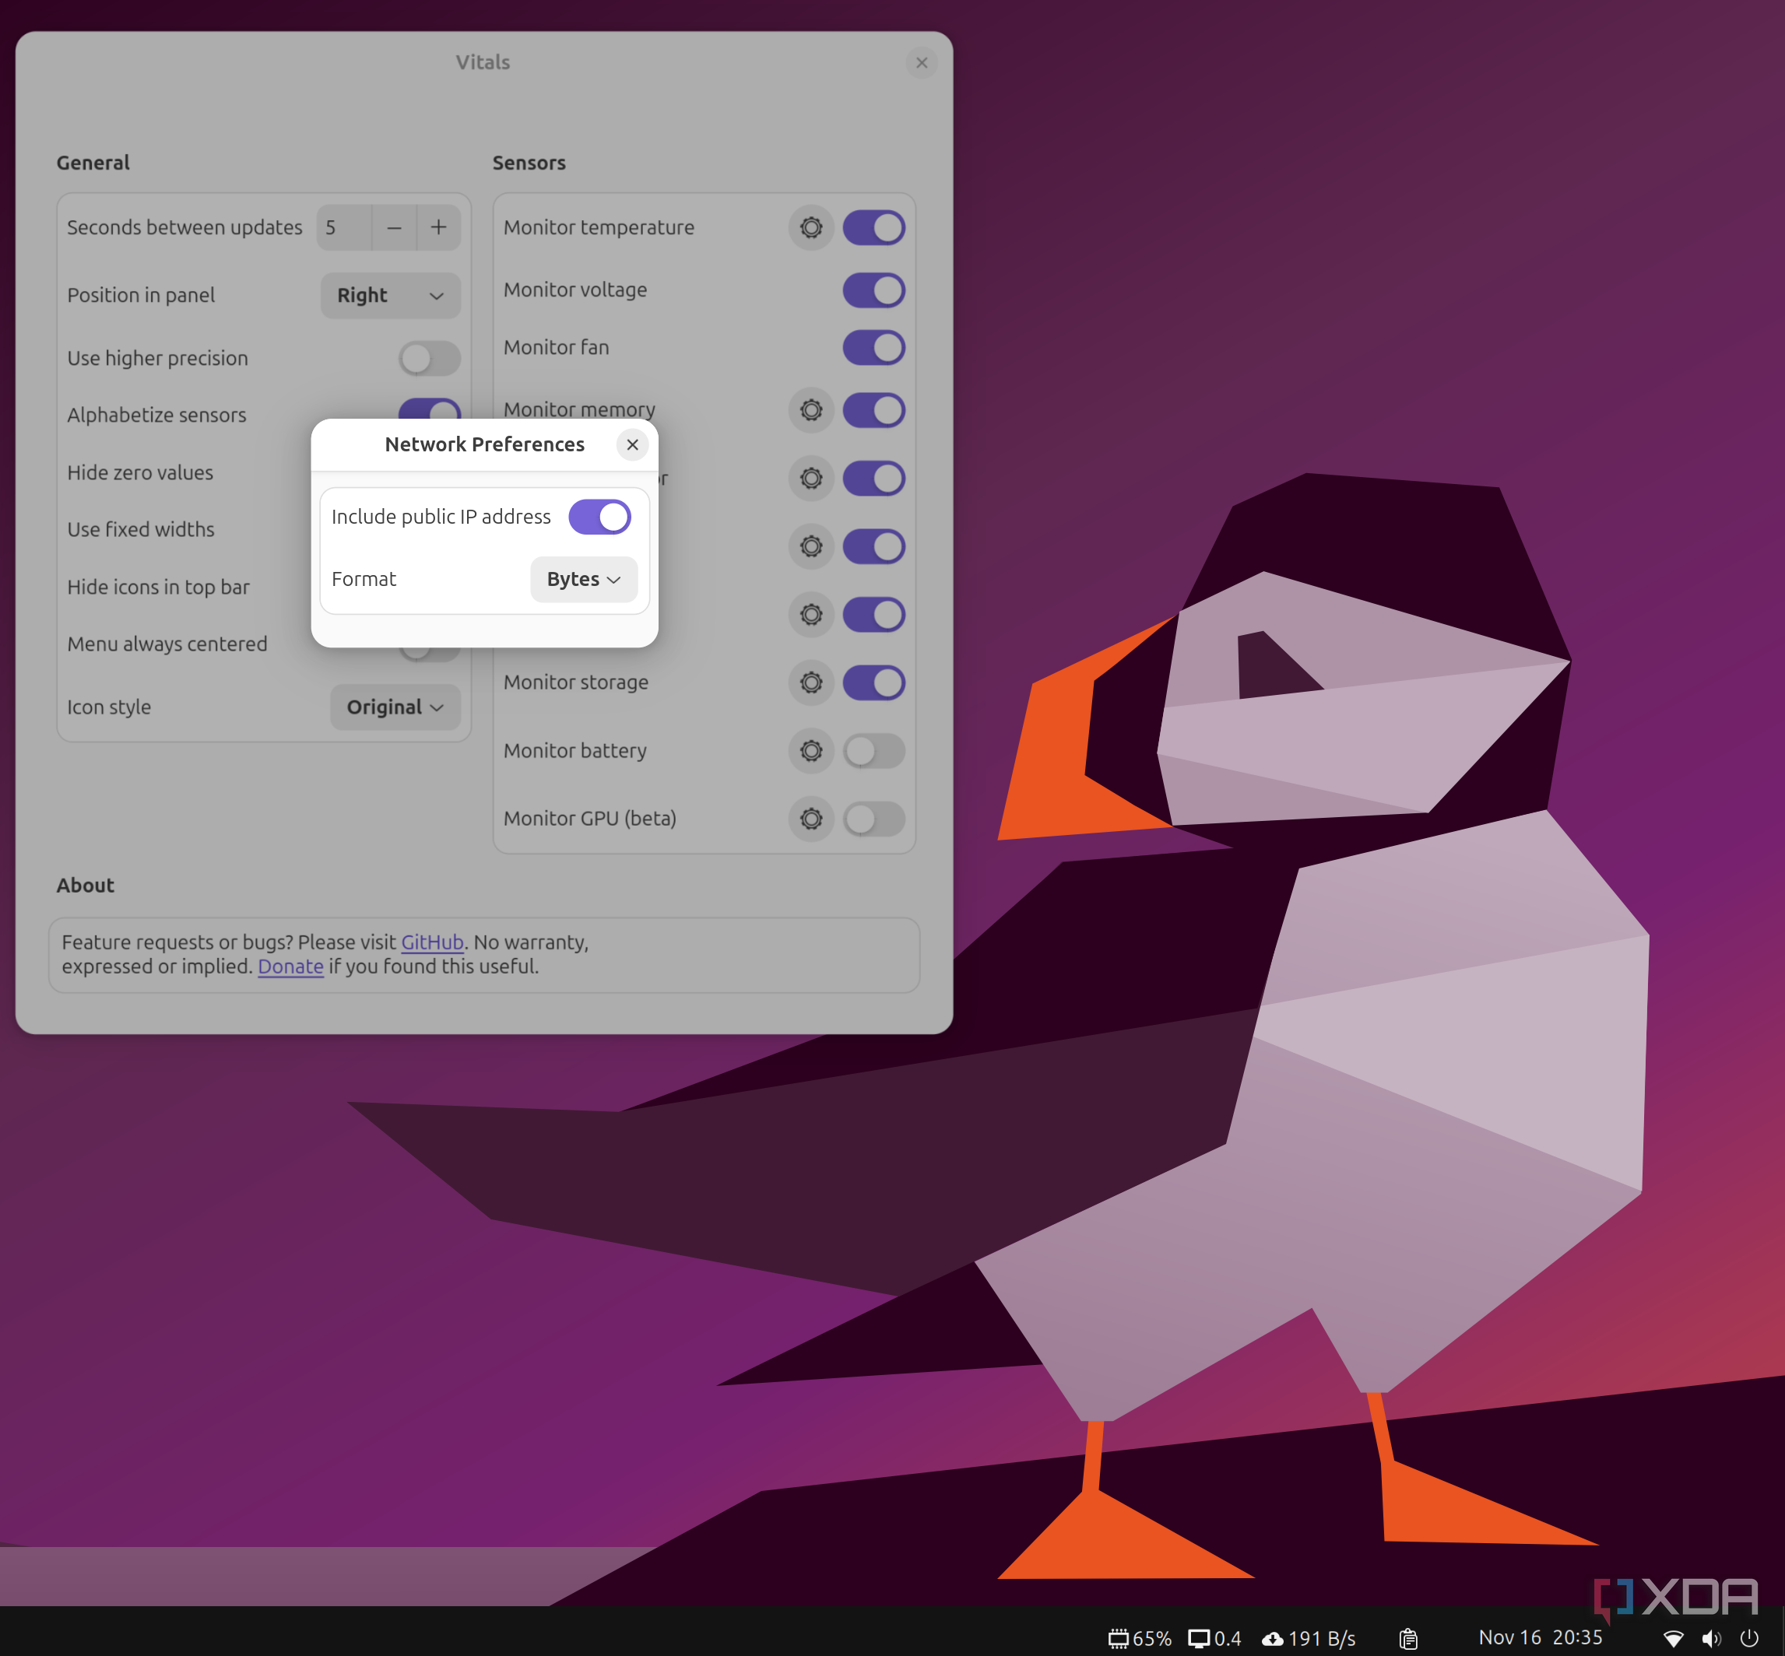Decrease seconds between updates with minus
Viewport: 1785px width, 1656px height.
394,227
